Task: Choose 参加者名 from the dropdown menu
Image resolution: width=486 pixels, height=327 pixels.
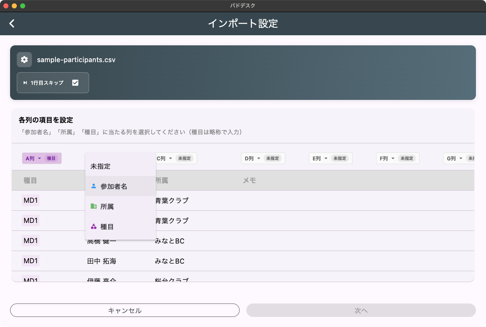Action: click(x=121, y=186)
